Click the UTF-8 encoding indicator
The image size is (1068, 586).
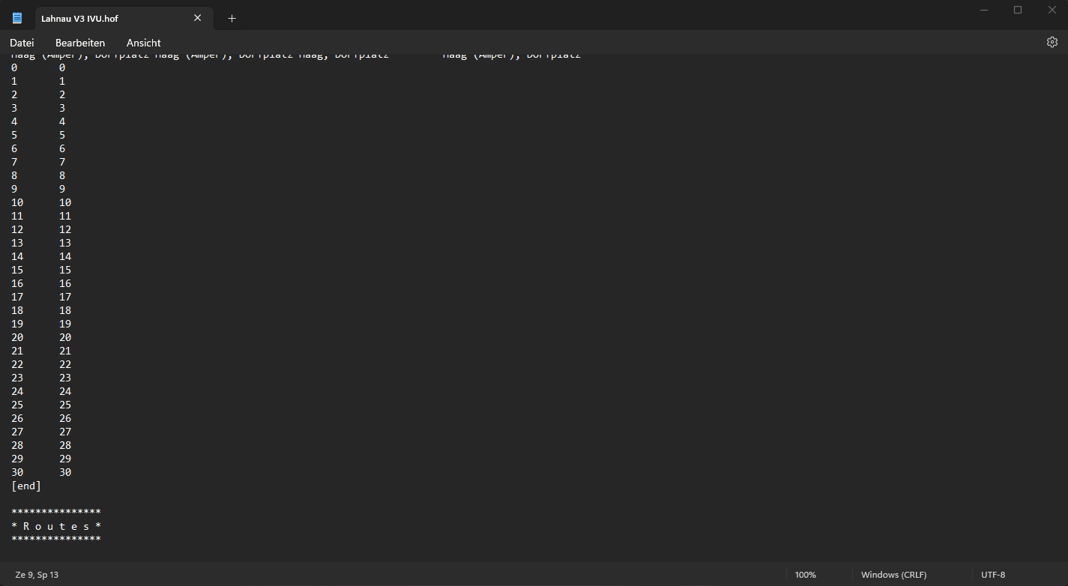[993, 575]
